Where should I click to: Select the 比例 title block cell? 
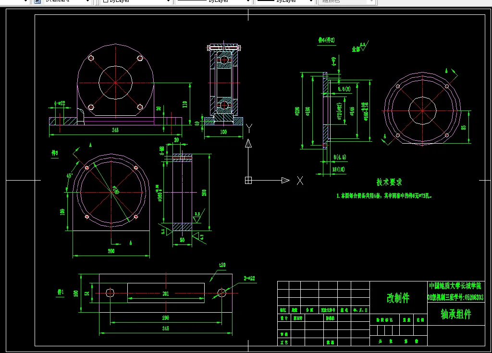420,320
